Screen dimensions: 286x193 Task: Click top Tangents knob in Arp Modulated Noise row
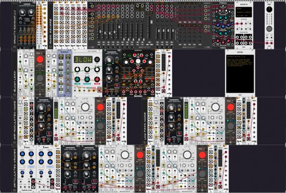pyautogui.click(x=41, y=107)
